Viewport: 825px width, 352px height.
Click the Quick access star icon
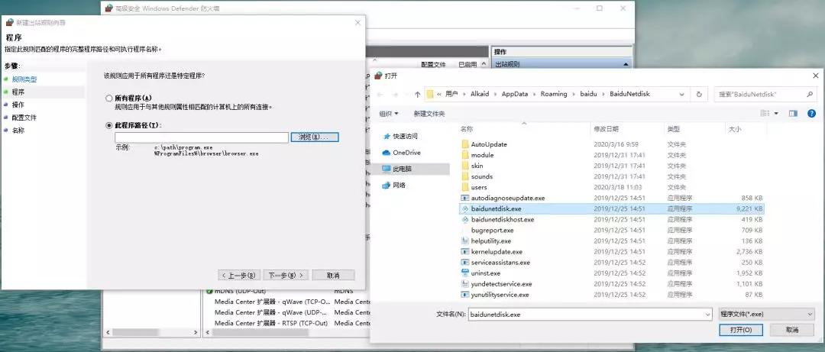[x=387, y=136]
